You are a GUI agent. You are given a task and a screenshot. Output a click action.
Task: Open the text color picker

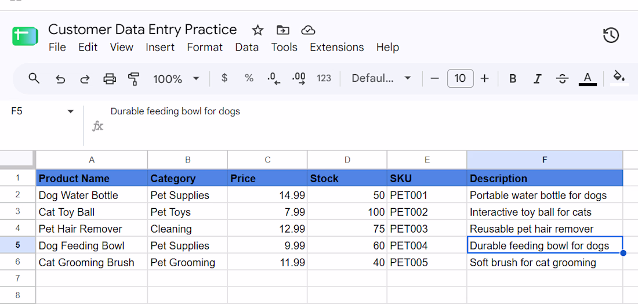coord(588,78)
